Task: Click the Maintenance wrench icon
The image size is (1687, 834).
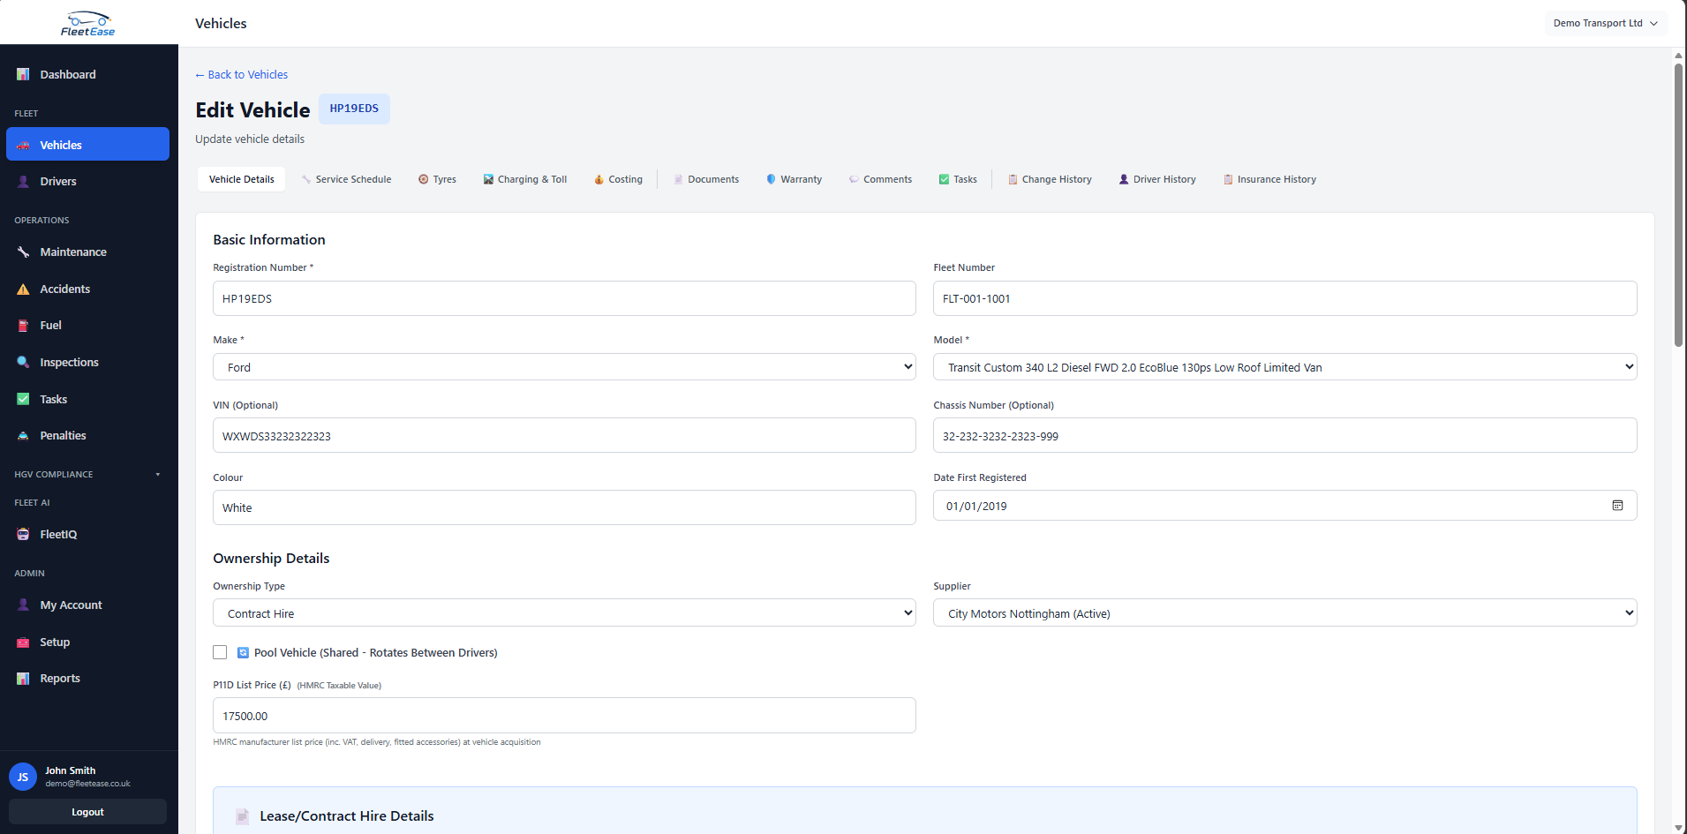Action: pos(23,252)
